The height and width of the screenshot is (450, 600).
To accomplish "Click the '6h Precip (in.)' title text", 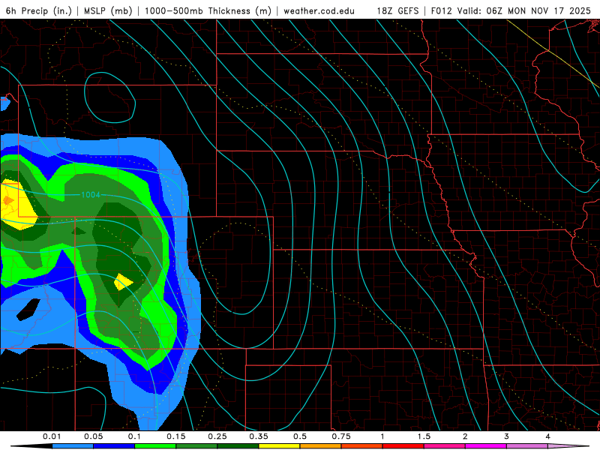I will pos(39,10).
